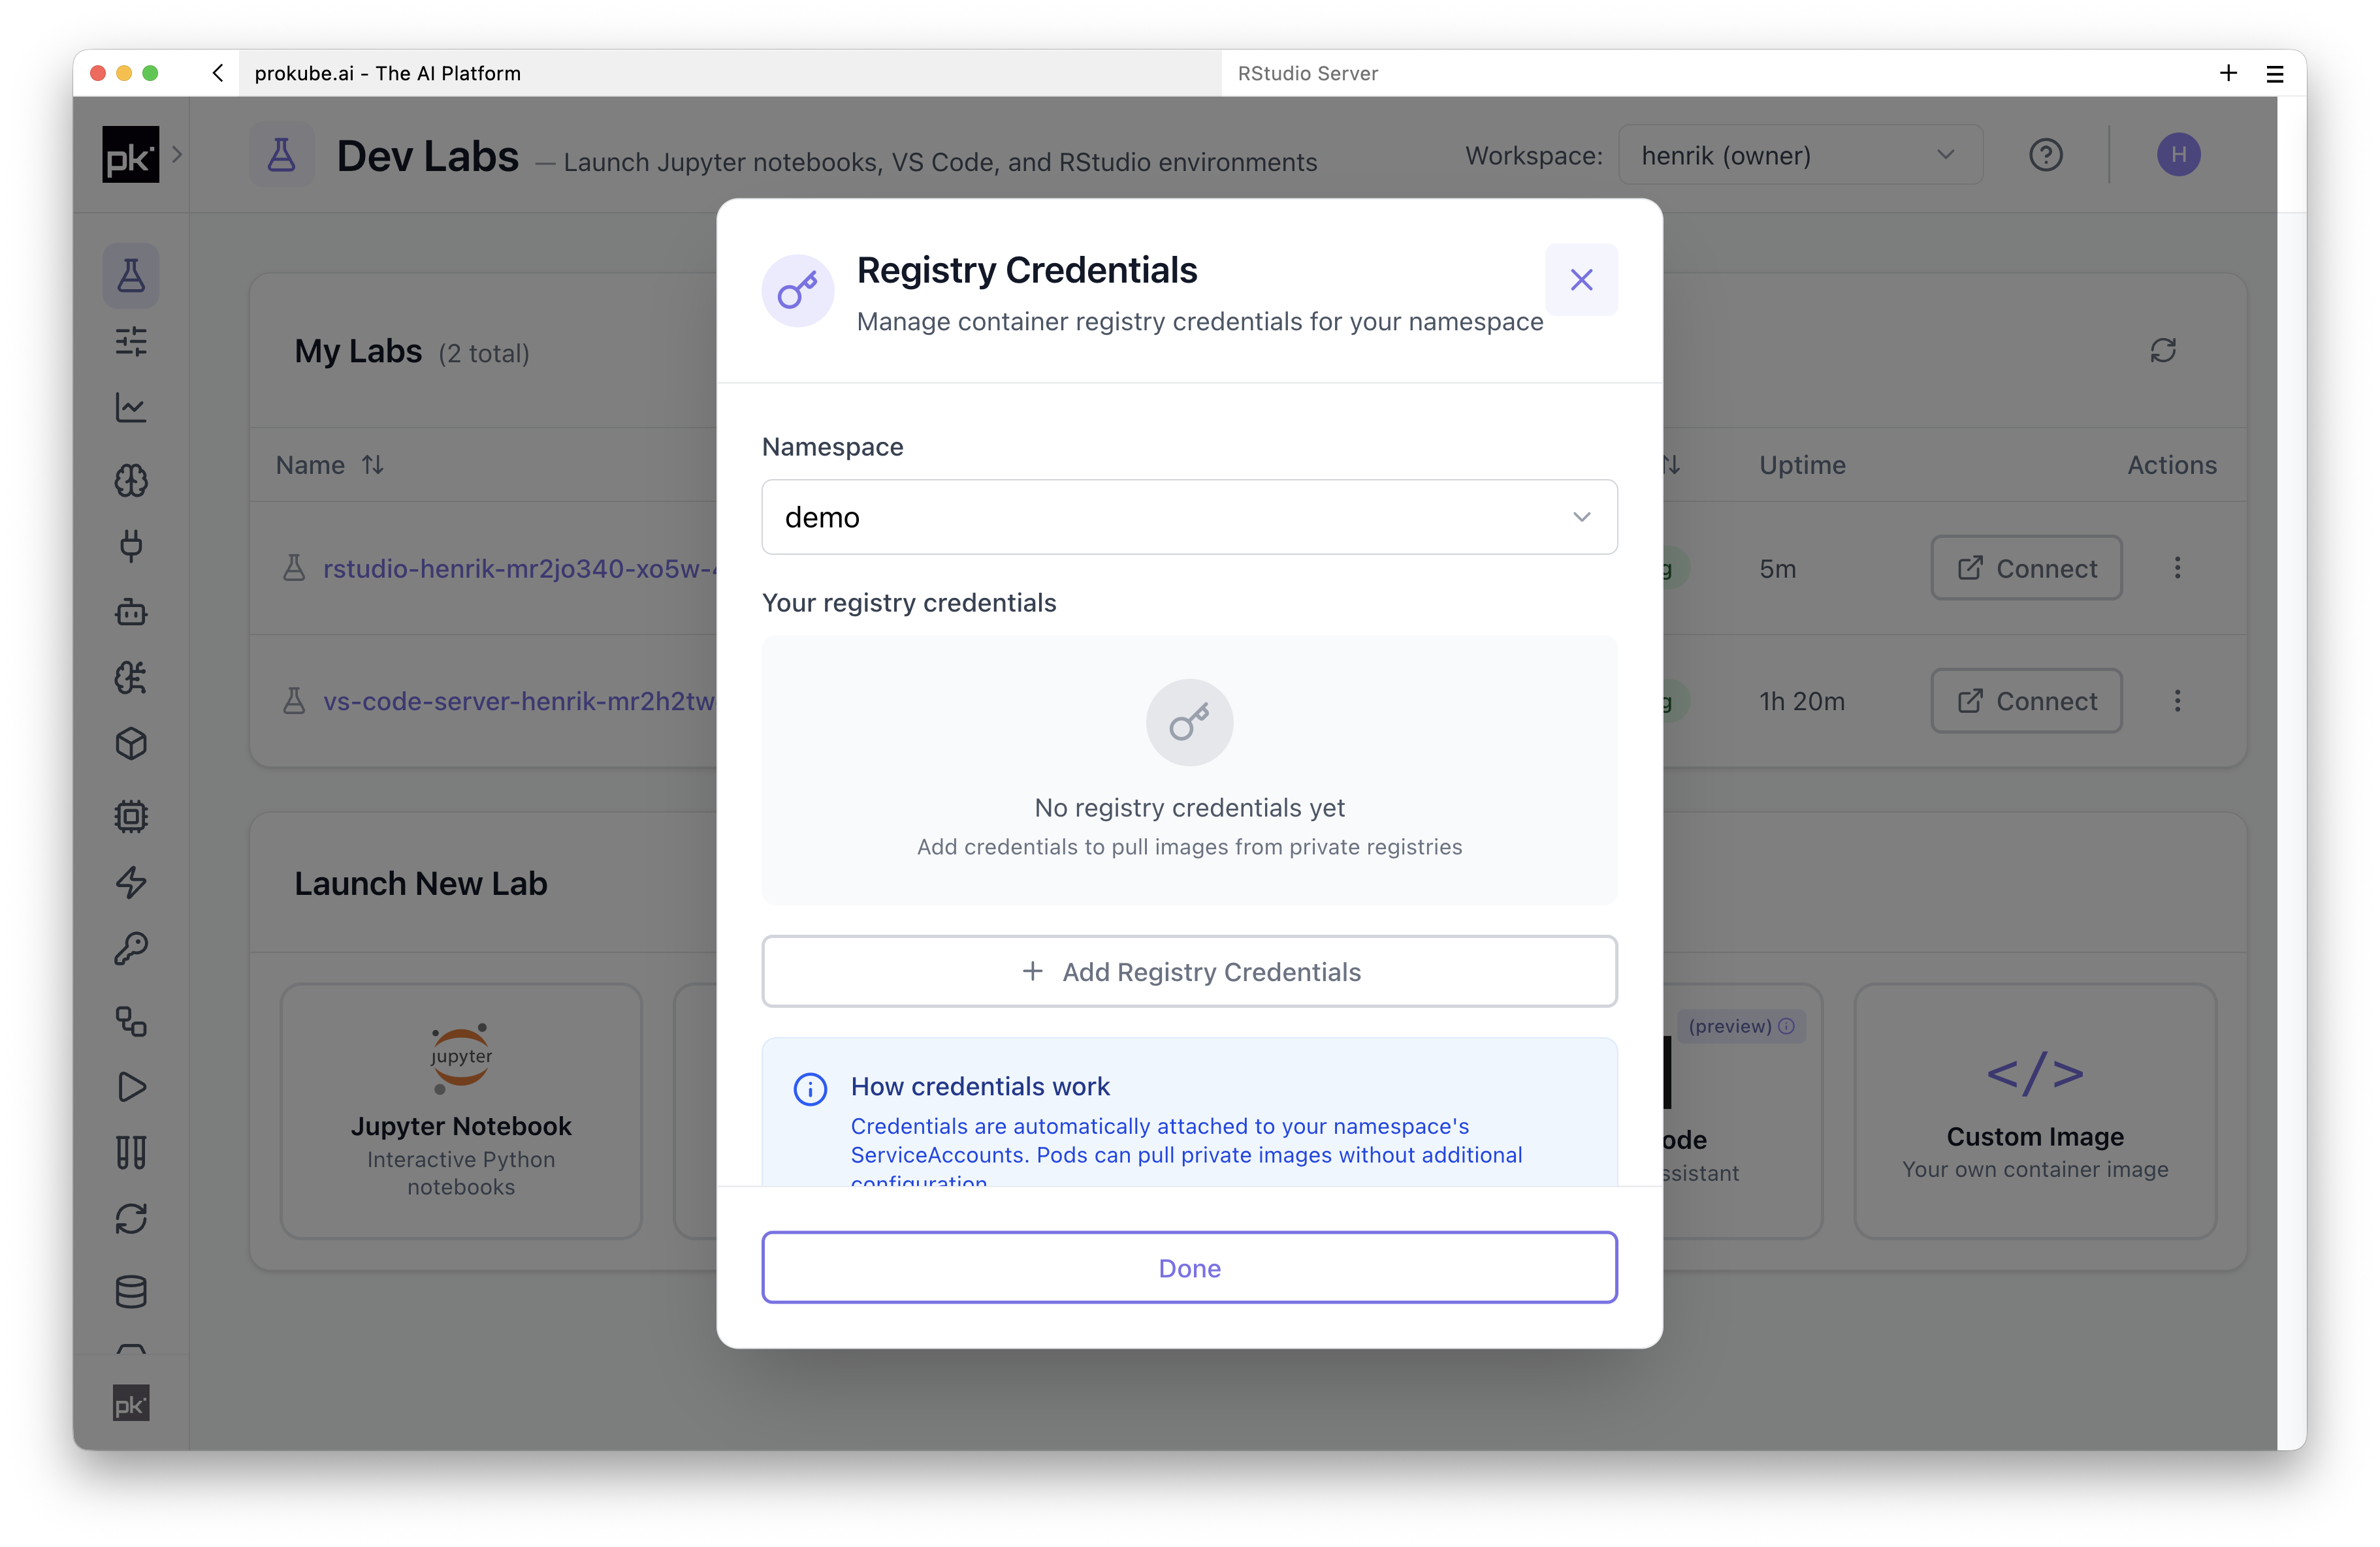Open the test tubes sidebar icon
The width and height of the screenshot is (2380, 1547).
tap(131, 1153)
